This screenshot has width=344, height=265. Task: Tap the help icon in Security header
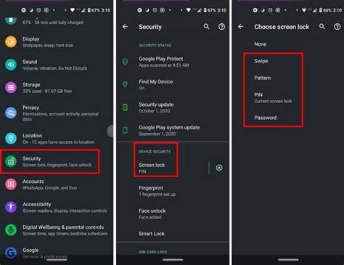(x=221, y=27)
